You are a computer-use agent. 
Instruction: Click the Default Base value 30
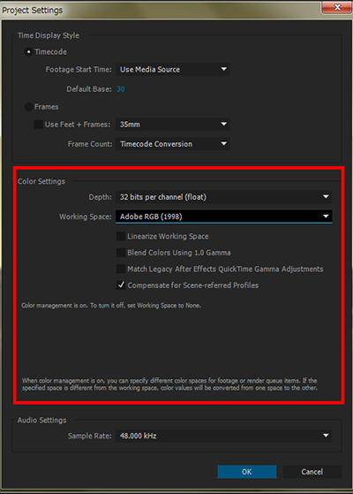pyautogui.click(x=121, y=89)
